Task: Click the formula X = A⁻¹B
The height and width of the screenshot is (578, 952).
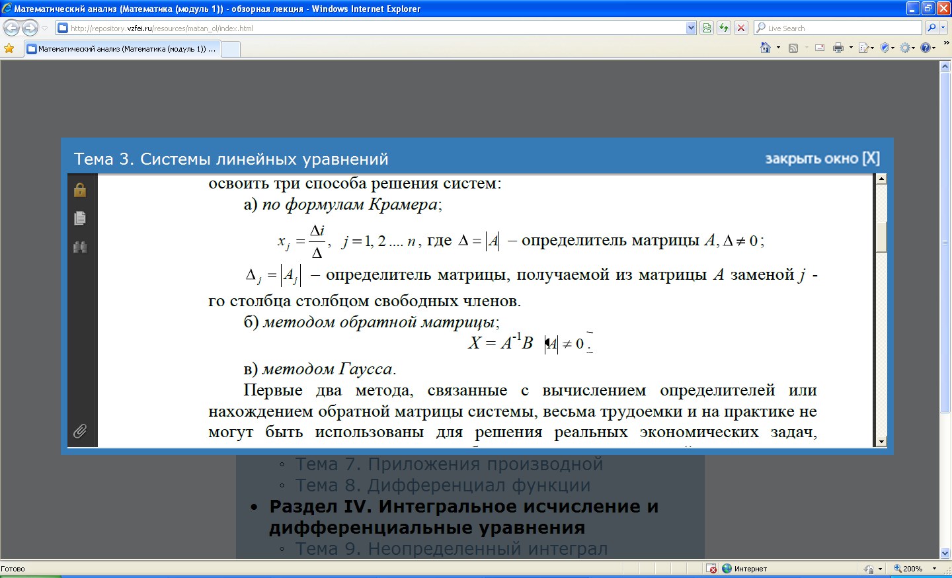Action: click(501, 343)
